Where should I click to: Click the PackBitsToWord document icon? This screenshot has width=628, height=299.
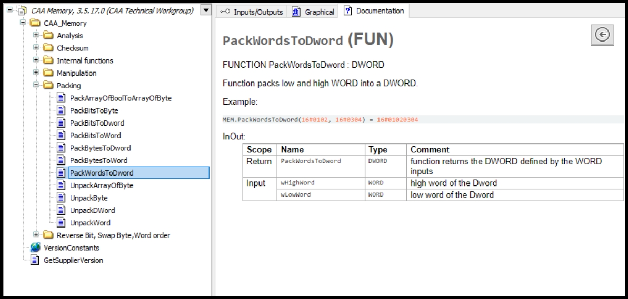[x=61, y=135]
